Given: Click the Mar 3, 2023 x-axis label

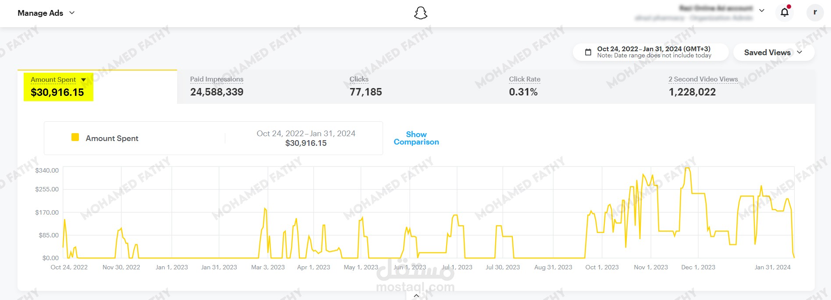Looking at the screenshot, I should (x=268, y=267).
